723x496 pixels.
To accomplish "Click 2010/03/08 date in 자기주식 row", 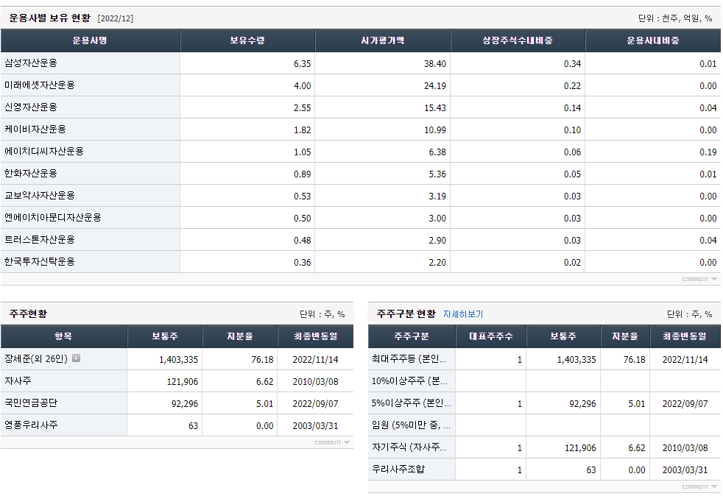I will 685,448.
